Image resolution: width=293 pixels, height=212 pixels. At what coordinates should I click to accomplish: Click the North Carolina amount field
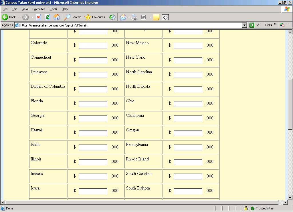188,75
